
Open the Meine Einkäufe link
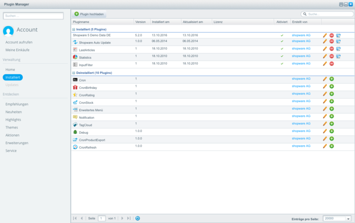click(17, 50)
